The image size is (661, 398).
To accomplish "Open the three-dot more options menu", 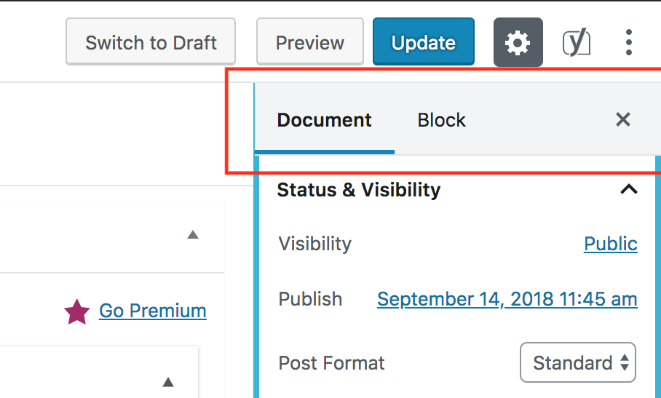I will pyautogui.click(x=628, y=43).
